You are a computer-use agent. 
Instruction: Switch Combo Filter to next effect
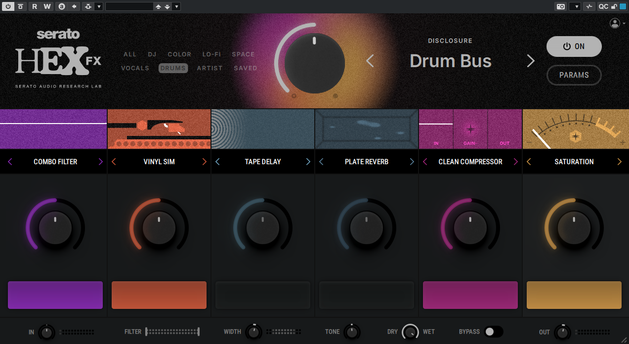(x=101, y=162)
